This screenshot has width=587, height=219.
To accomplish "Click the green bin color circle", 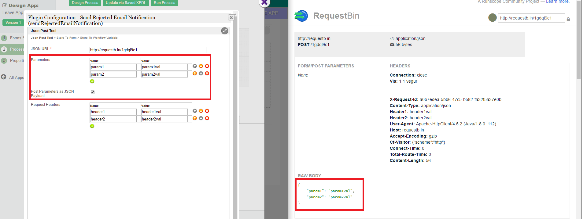I will pyautogui.click(x=493, y=18).
